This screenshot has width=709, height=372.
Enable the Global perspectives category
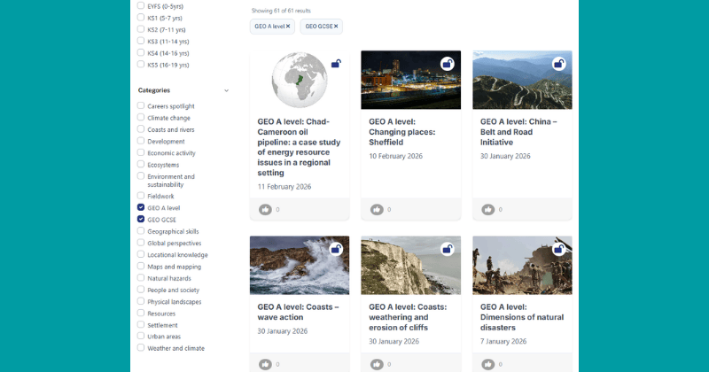point(141,243)
